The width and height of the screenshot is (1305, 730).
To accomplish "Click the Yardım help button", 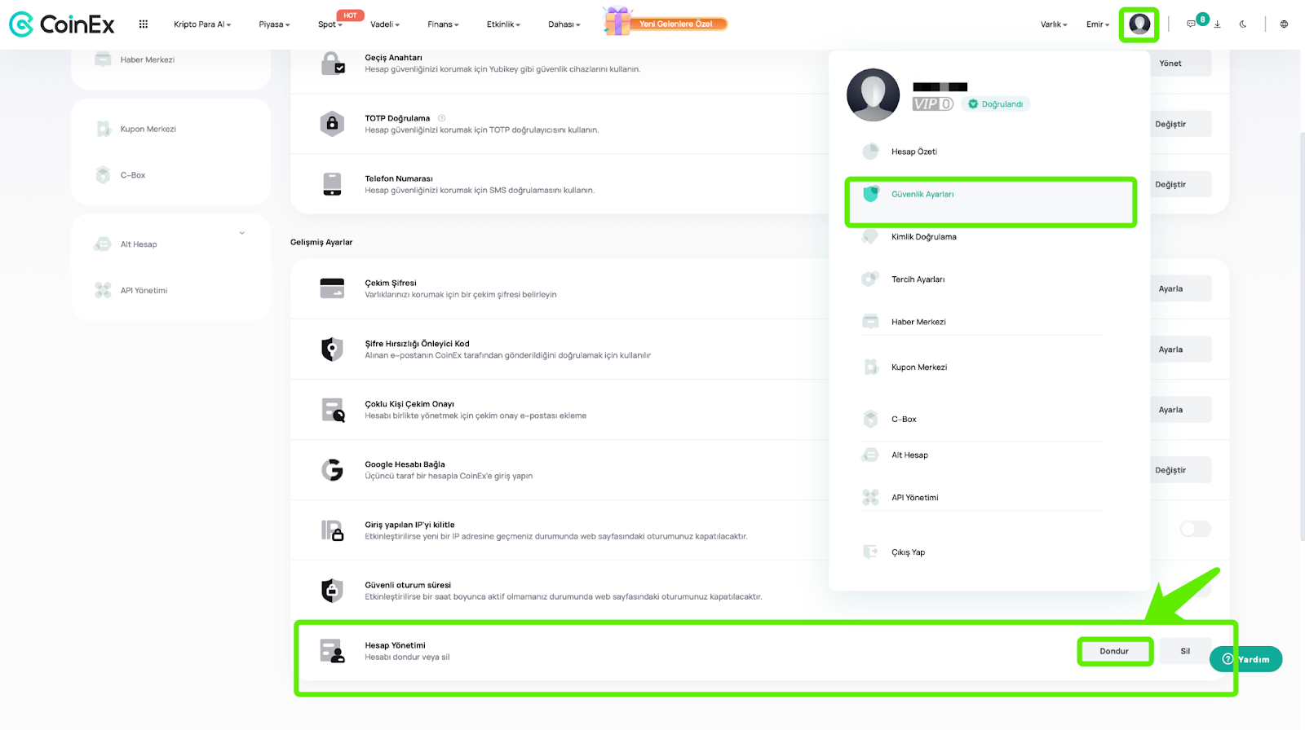I will pyautogui.click(x=1246, y=659).
